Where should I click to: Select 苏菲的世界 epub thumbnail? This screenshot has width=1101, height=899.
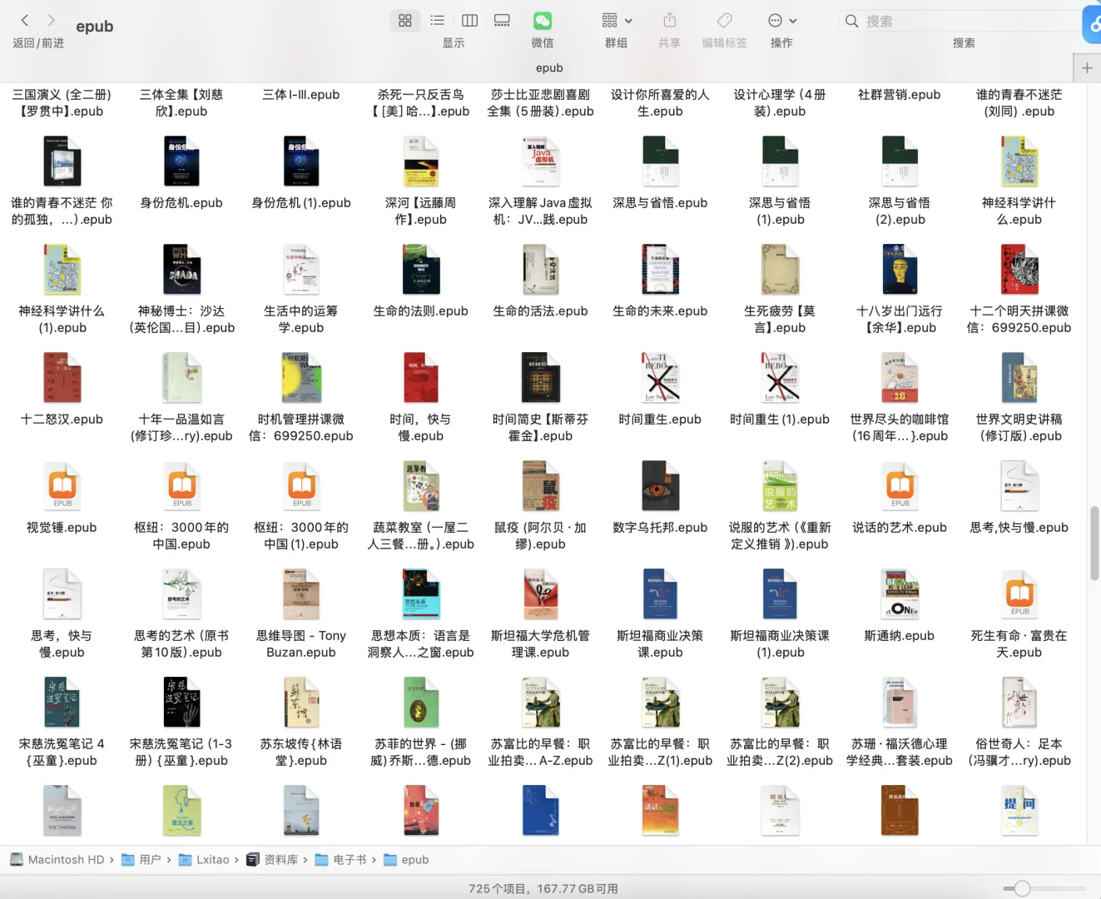pos(421,702)
